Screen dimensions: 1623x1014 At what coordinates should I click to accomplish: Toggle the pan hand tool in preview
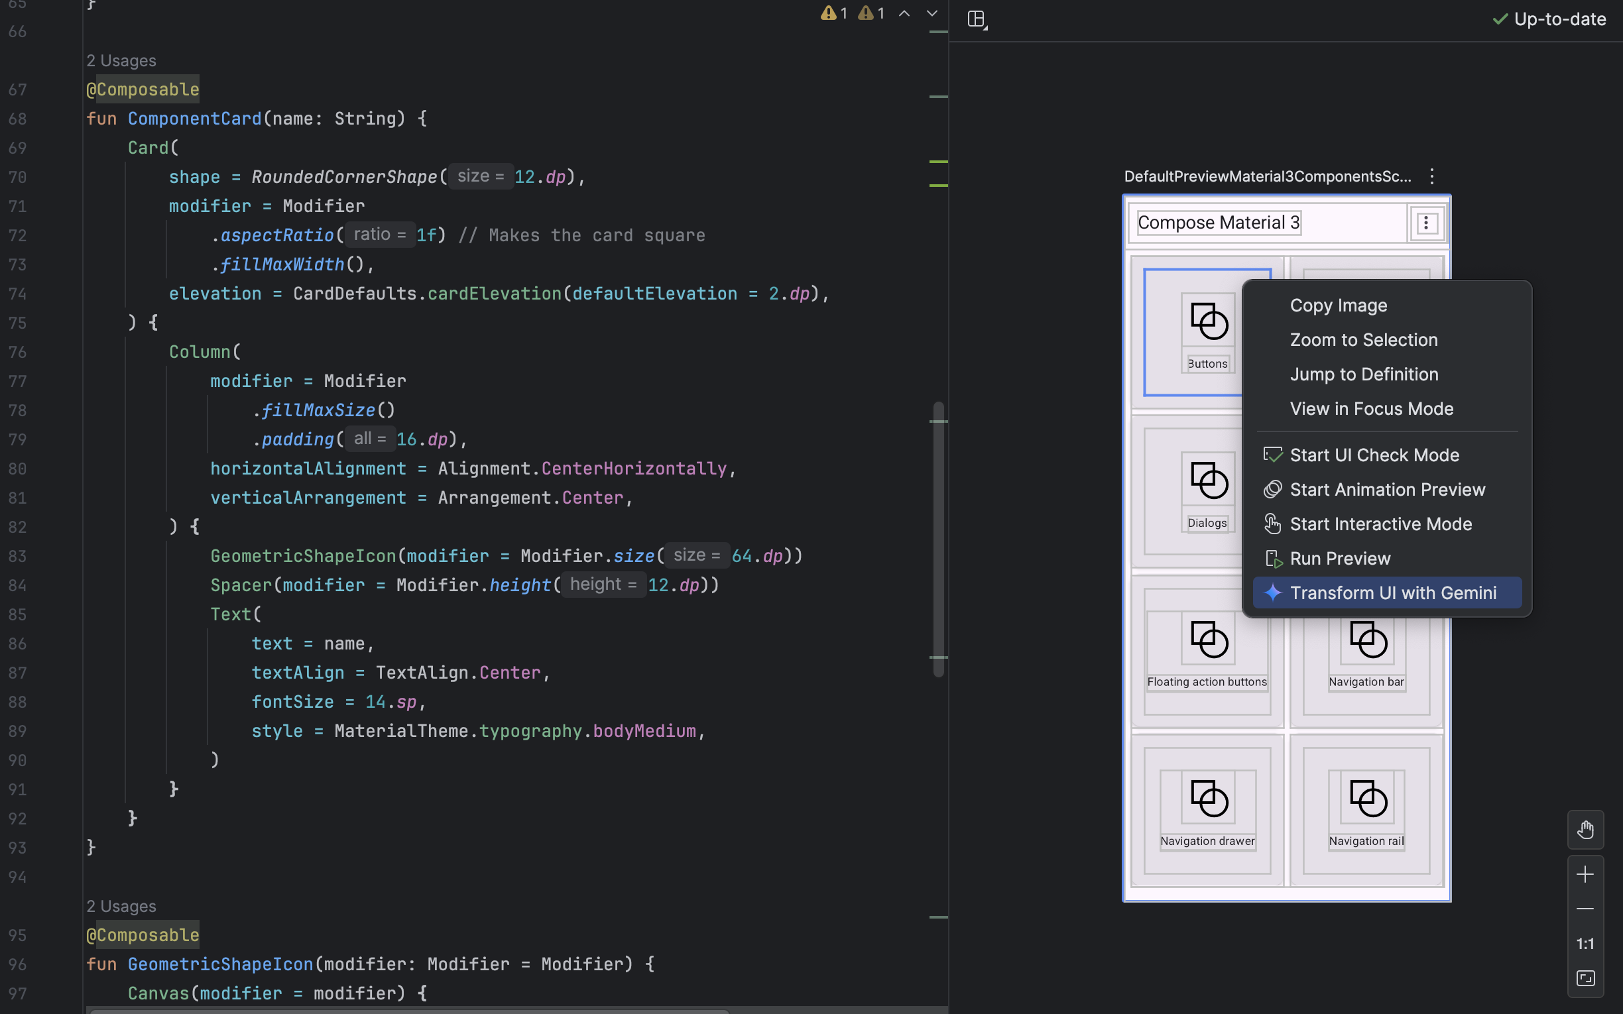(x=1585, y=830)
